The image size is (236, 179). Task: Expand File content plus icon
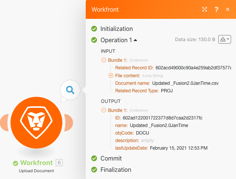tap(111, 75)
